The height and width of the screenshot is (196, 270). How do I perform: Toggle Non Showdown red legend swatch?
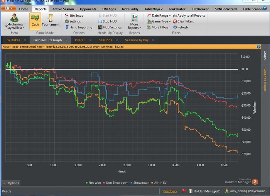pos(104,183)
